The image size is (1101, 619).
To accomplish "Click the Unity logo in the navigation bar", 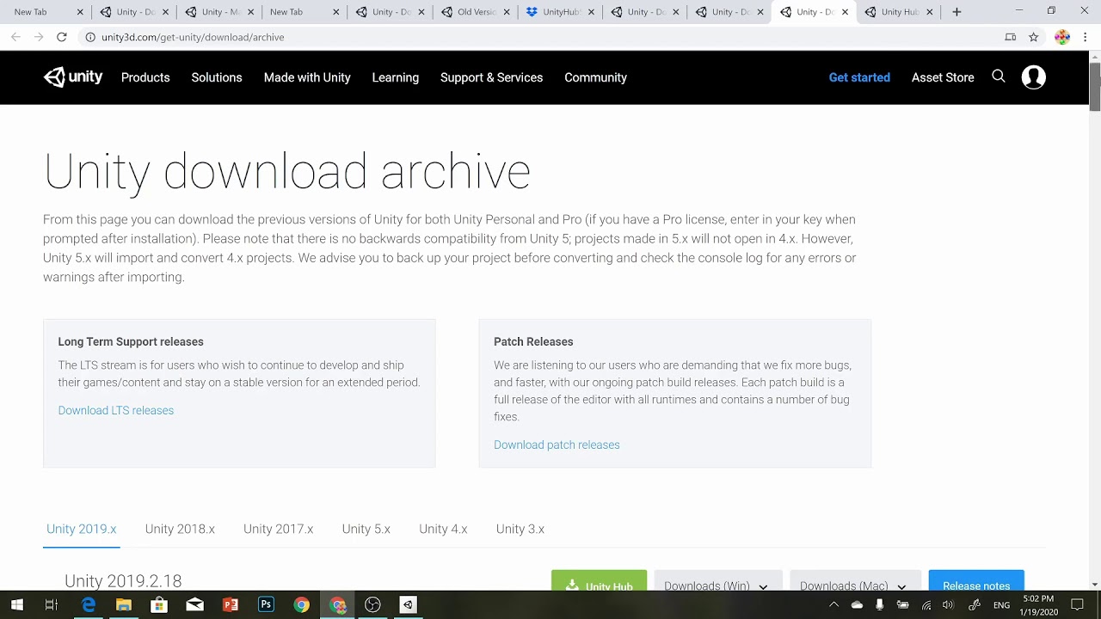I will [73, 77].
